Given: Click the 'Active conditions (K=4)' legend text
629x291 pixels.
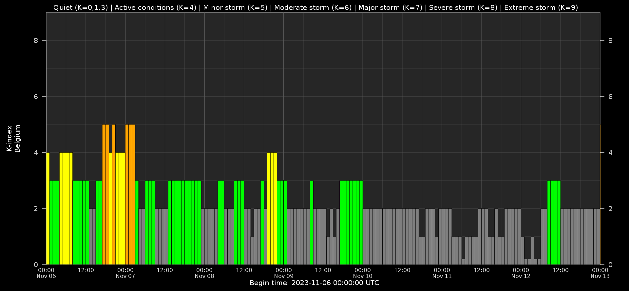Looking at the screenshot, I should tap(155, 8).
